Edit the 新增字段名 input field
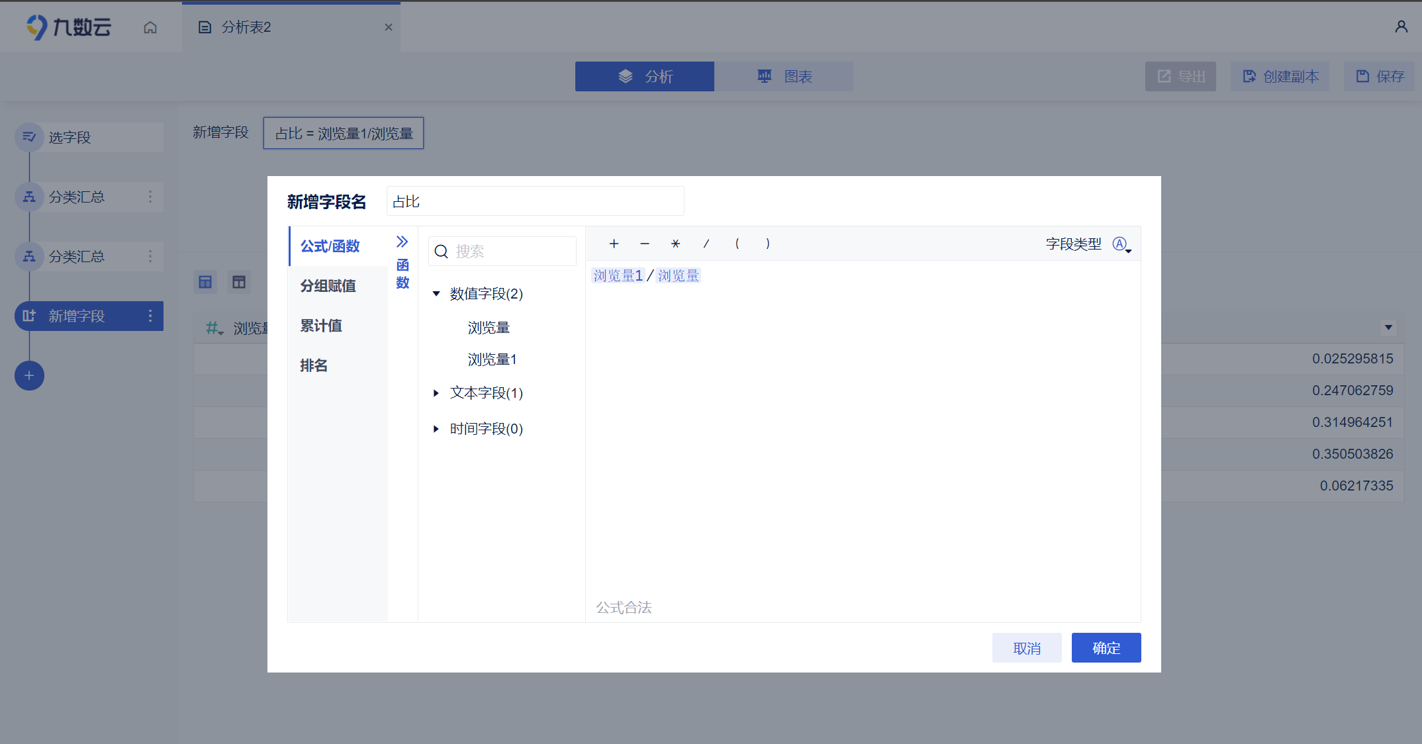 535,201
